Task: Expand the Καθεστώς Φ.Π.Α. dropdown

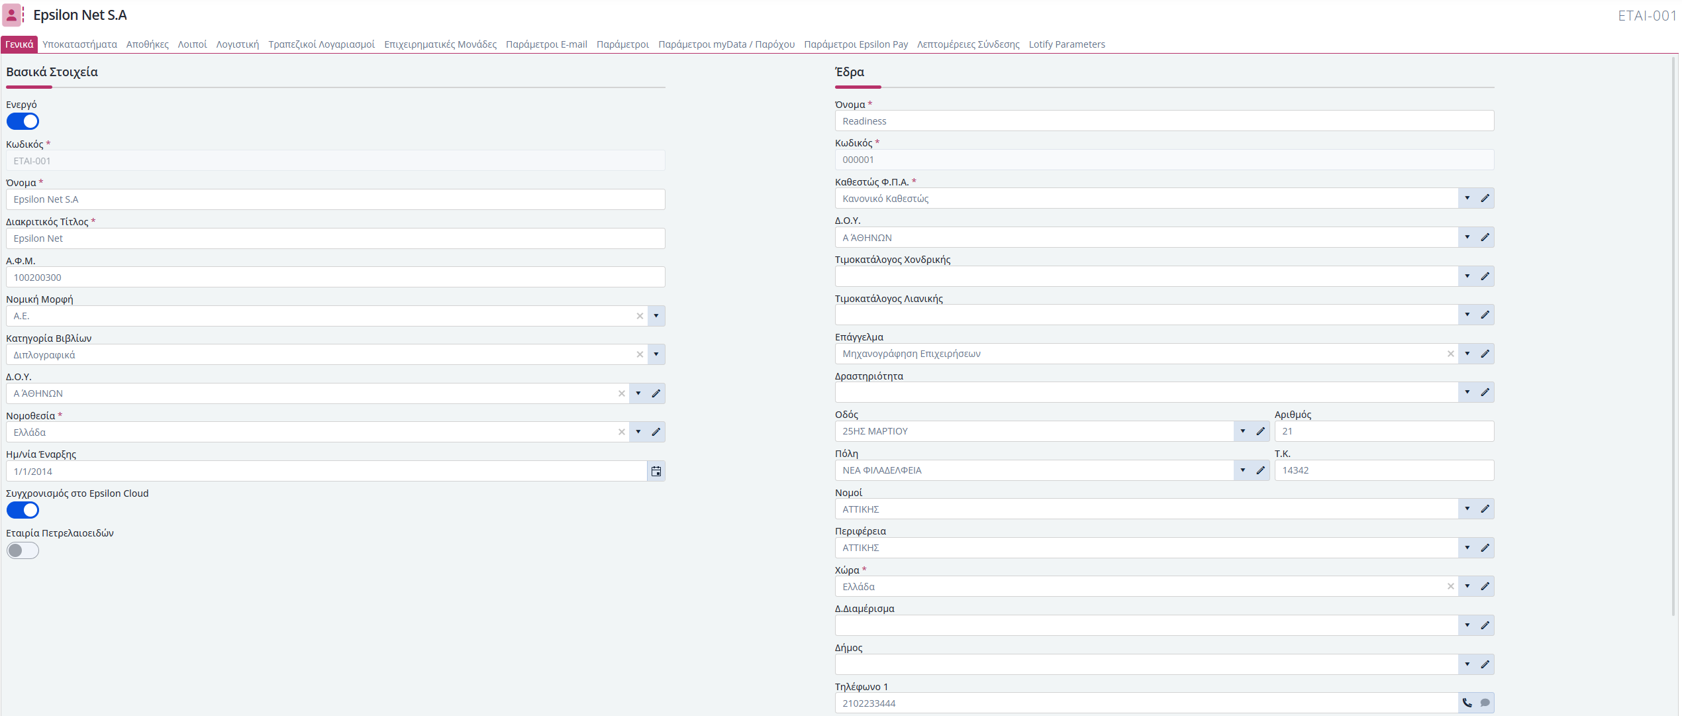Action: pos(1467,198)
